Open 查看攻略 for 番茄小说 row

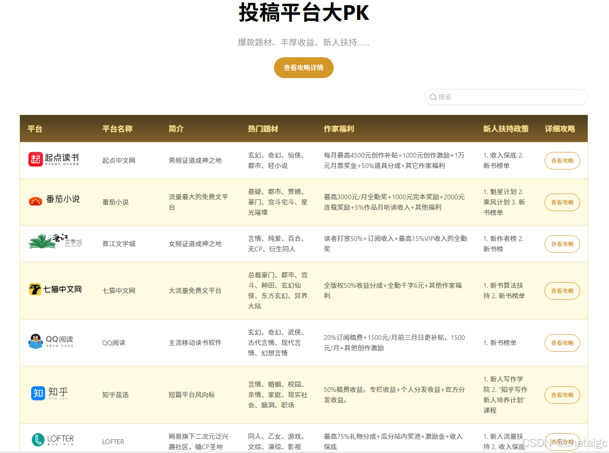[x=562, y=203]
